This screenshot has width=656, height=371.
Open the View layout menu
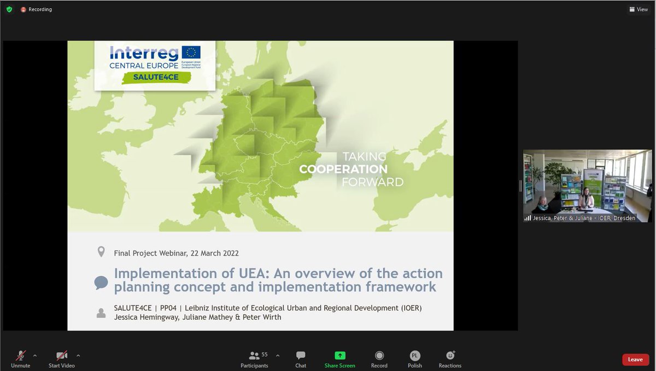[639, 9]
